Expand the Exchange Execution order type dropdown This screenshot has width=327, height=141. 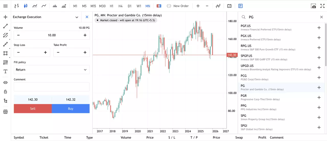click(77, 17)
